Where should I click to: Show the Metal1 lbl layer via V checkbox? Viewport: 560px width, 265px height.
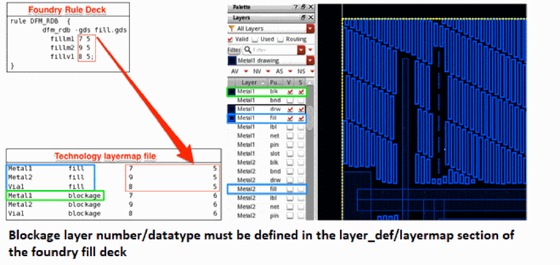click(290, 127)
